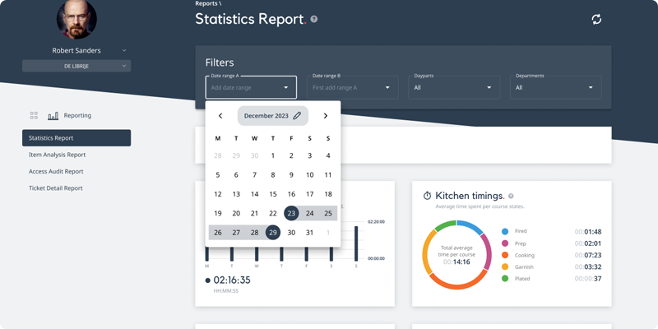Pick December 5 in calendar
Screen dimensions: 658x329
click(x=218, y=175)
